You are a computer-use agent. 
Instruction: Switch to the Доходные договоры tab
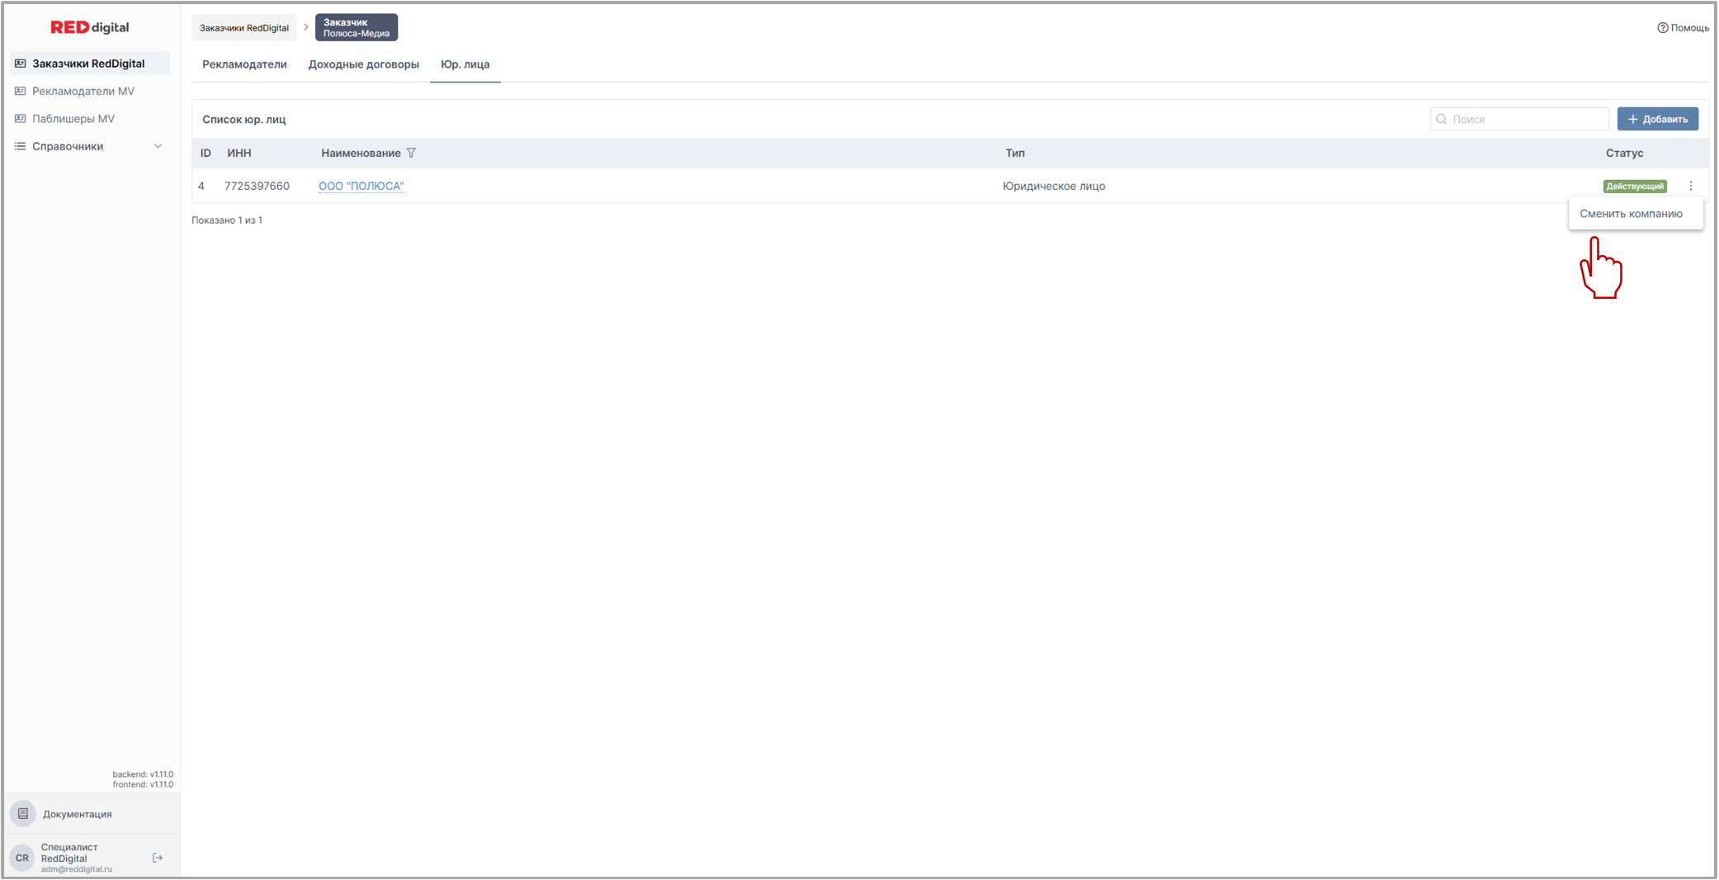pyautogui.click(x=363, y=64)
